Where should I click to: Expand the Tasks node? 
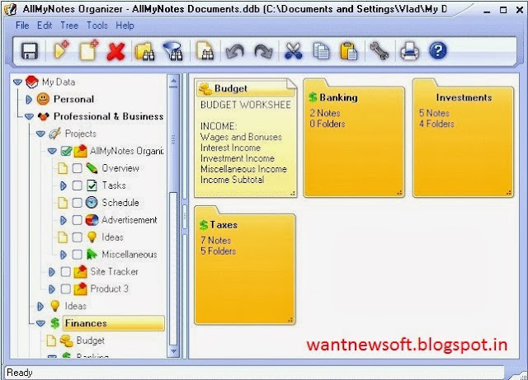63,185
